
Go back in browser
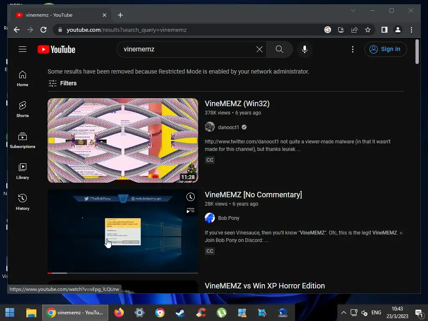pyautogui.click(x=17, y=30)
